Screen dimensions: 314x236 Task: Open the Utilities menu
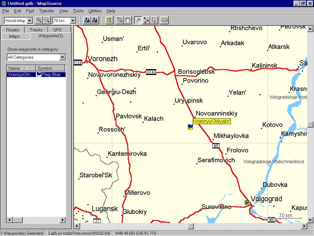point(95,11)
